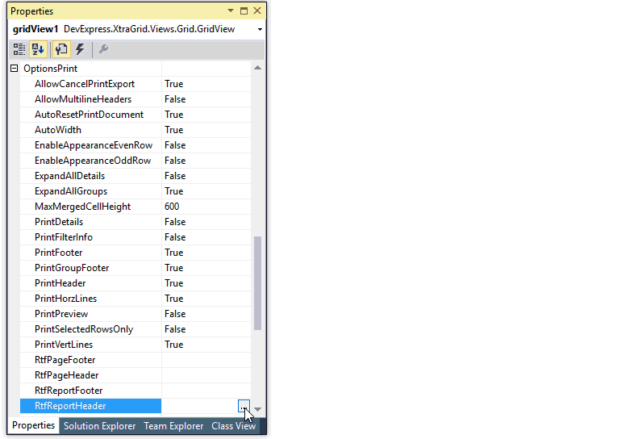Click the PrintPreview value False
The width and height of the screenshot is (642, 439).
click(175, 314)
